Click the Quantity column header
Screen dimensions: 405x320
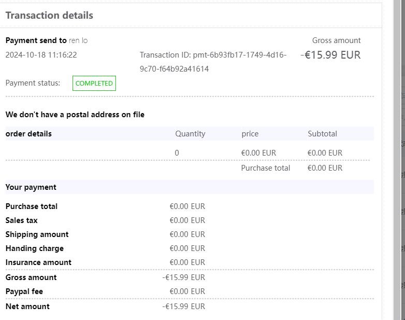pos(190,134)
